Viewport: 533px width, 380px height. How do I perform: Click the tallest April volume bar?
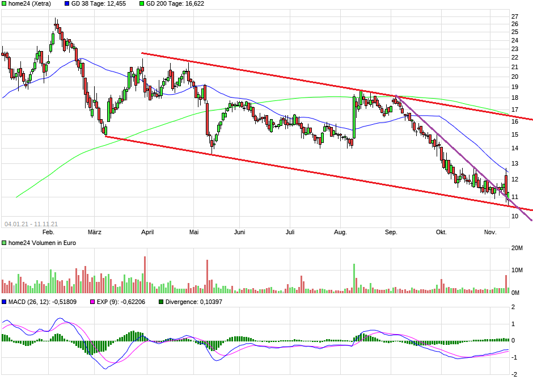145,275
